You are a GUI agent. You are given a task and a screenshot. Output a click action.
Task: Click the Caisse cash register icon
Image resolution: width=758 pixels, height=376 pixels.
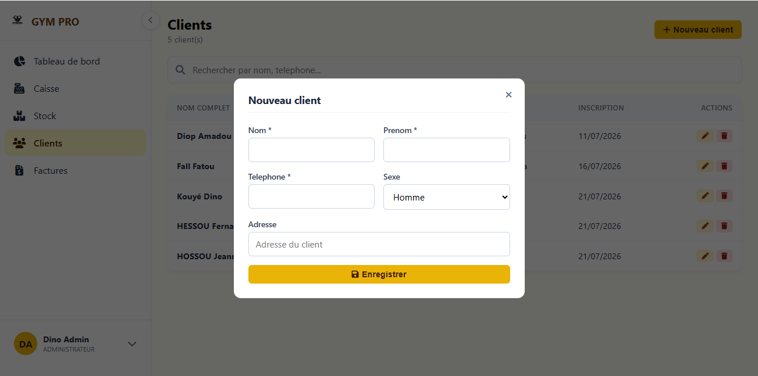pyautogui.click(x=19, y=88)
